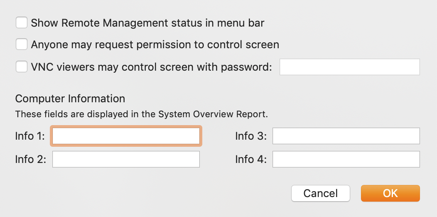The height and width of the screenshot is (217, 437).
Task: Click the words 'System Overview Report'
Action: pyautogui.click(x=213, y=114)
